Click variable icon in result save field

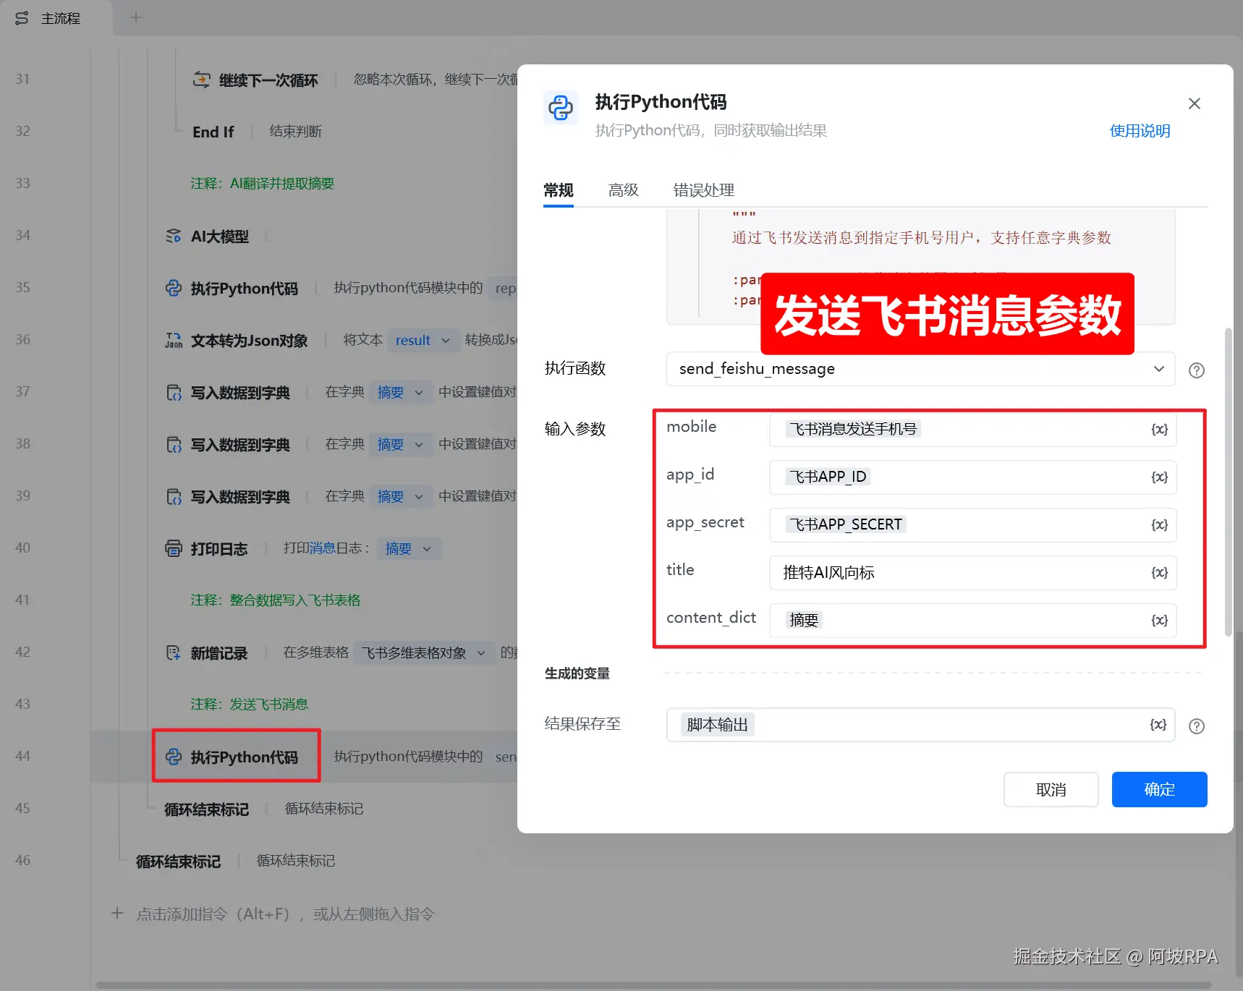point(1158,725)
